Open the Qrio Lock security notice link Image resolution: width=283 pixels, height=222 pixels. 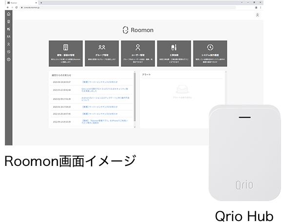tap(105, 90)
